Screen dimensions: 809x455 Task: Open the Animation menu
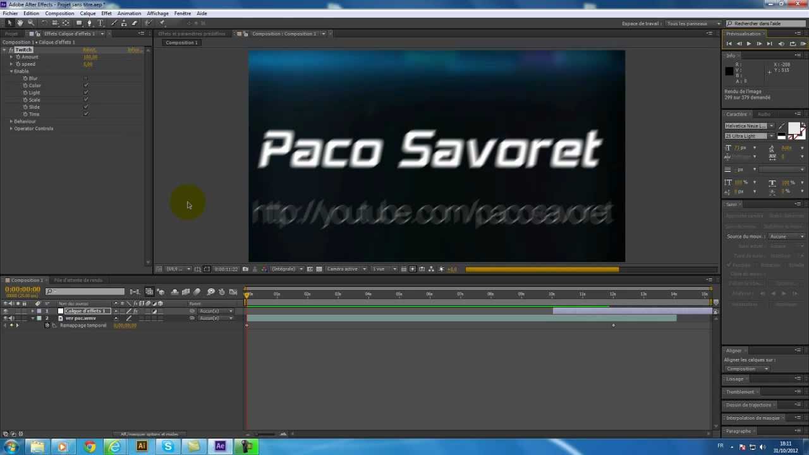pyautogui.click(x=129, y=13)
